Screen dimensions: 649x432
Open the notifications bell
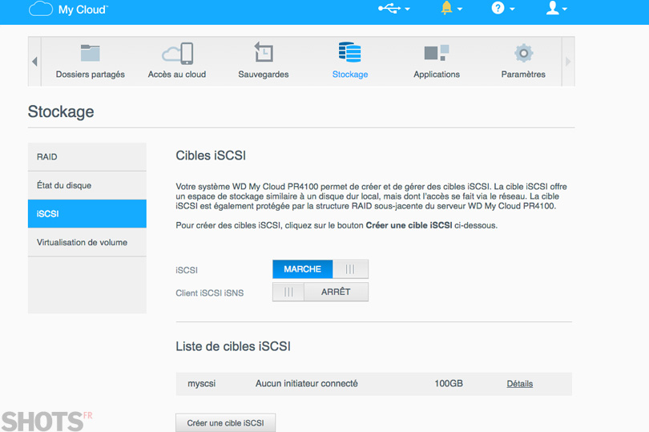[446, 8]
